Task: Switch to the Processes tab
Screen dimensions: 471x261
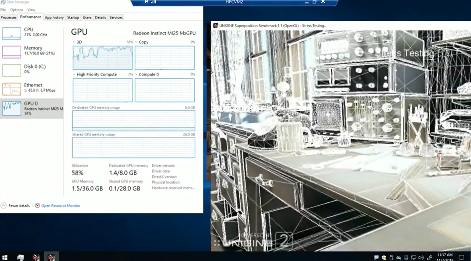Action: [8, 17]
